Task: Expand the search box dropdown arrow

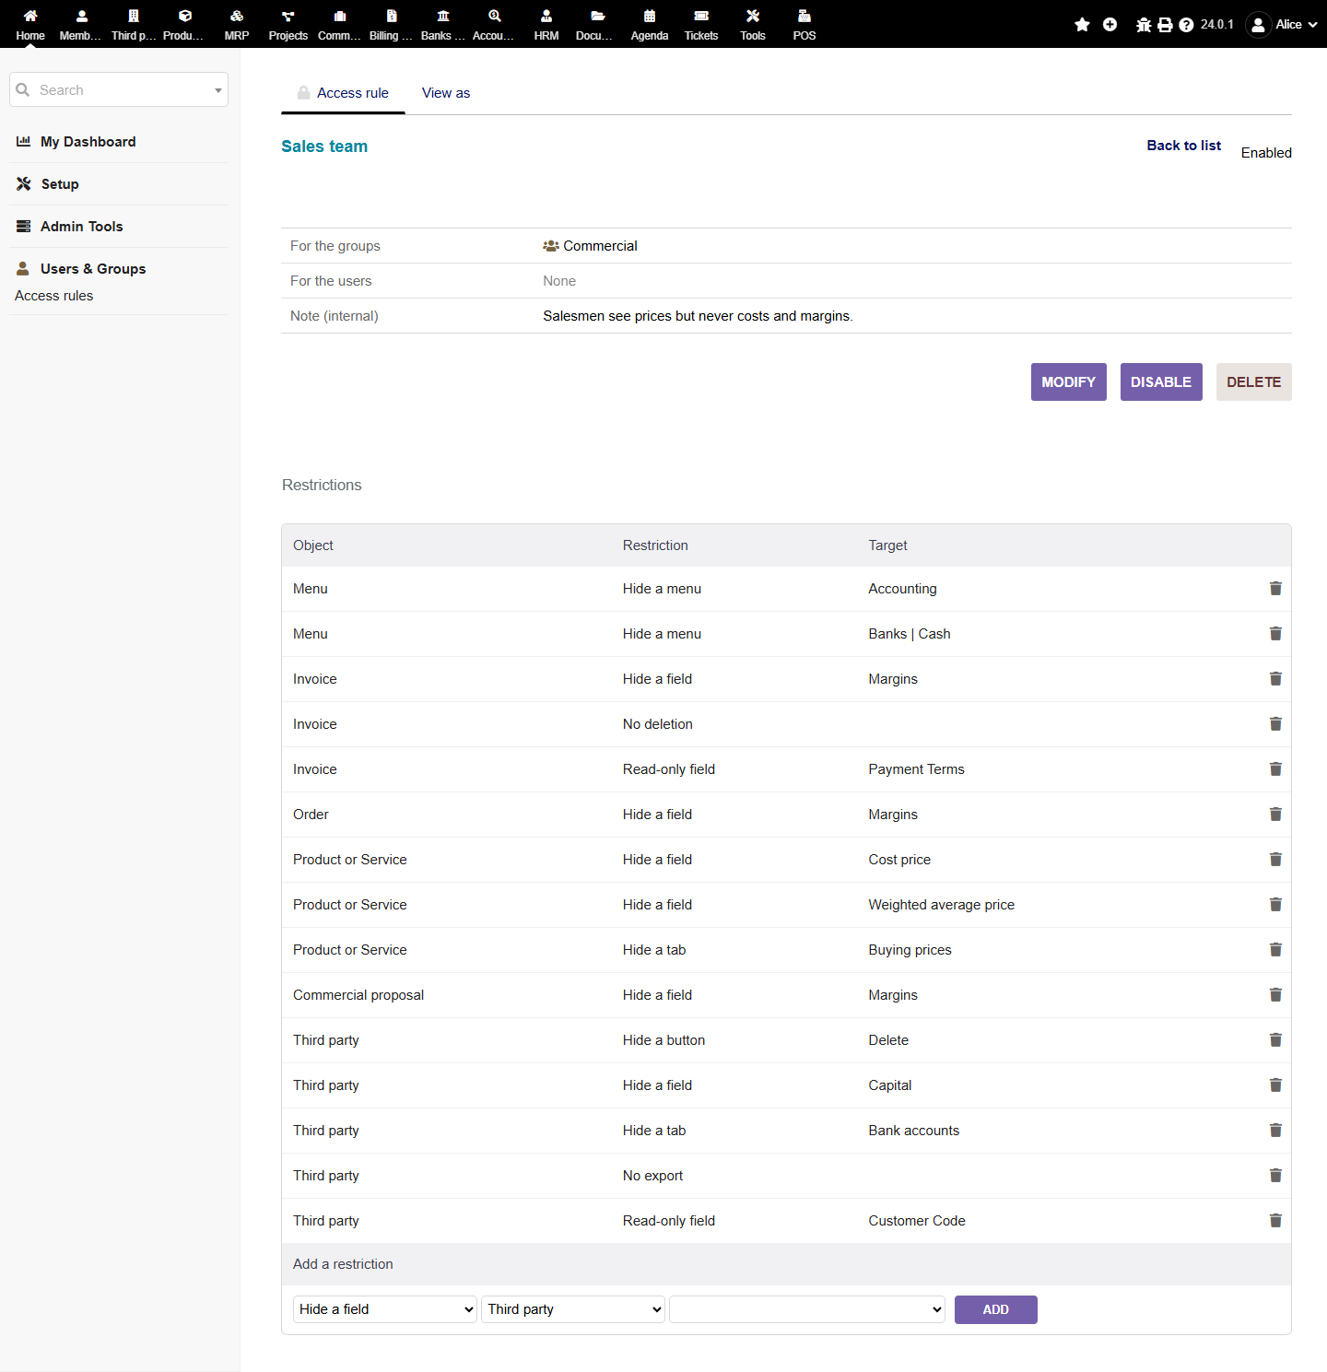Action: pyautogui.click(x=218, y=90)
